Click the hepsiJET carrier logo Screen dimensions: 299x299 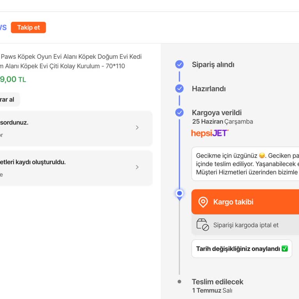tap(209, 133)
